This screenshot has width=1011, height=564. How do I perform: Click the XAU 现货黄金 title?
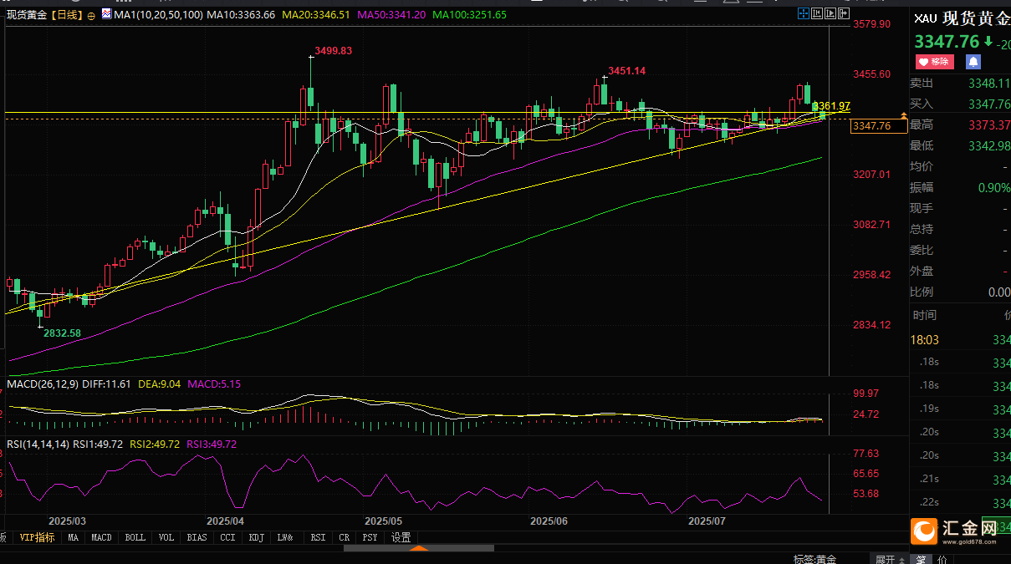point(962,18)
